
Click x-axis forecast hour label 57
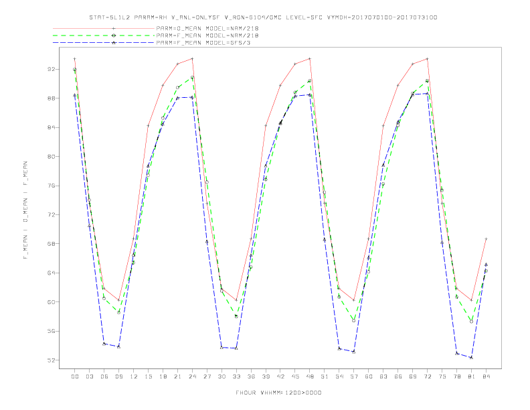354,377
